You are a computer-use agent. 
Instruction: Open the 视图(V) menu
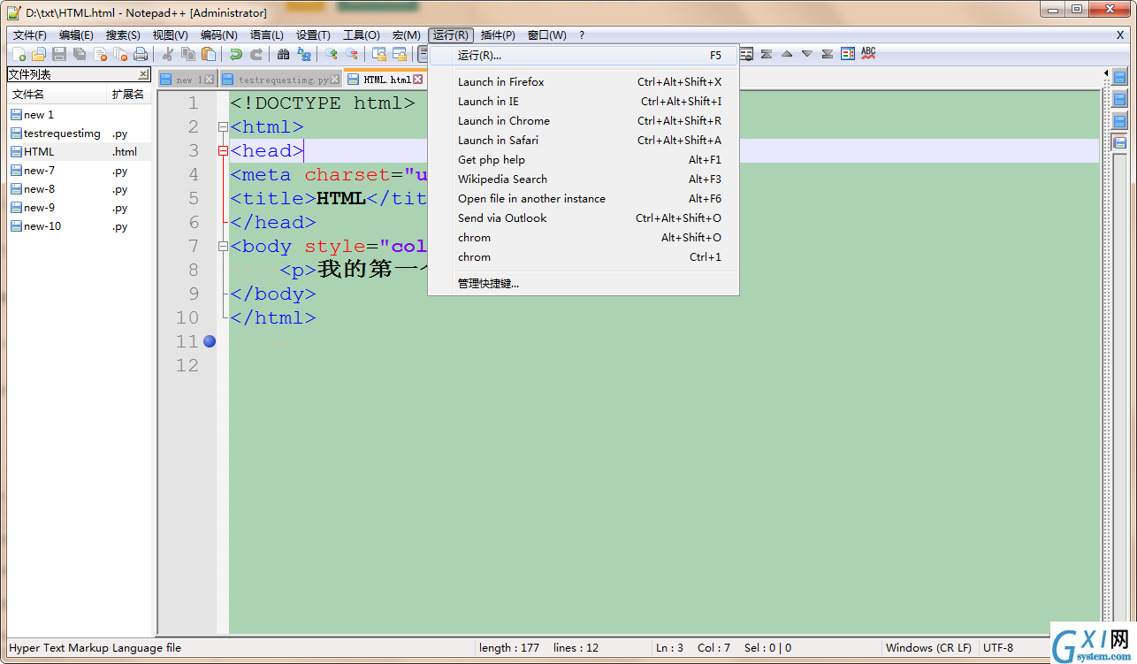coord(170,35)
